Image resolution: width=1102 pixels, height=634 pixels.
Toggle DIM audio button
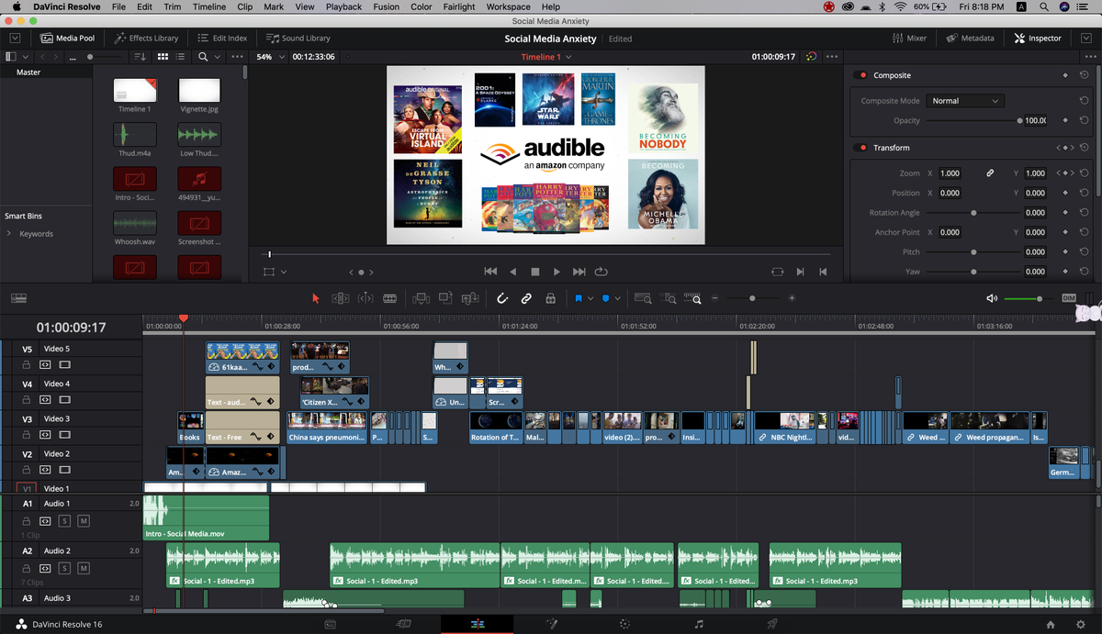pos(1068,298)
